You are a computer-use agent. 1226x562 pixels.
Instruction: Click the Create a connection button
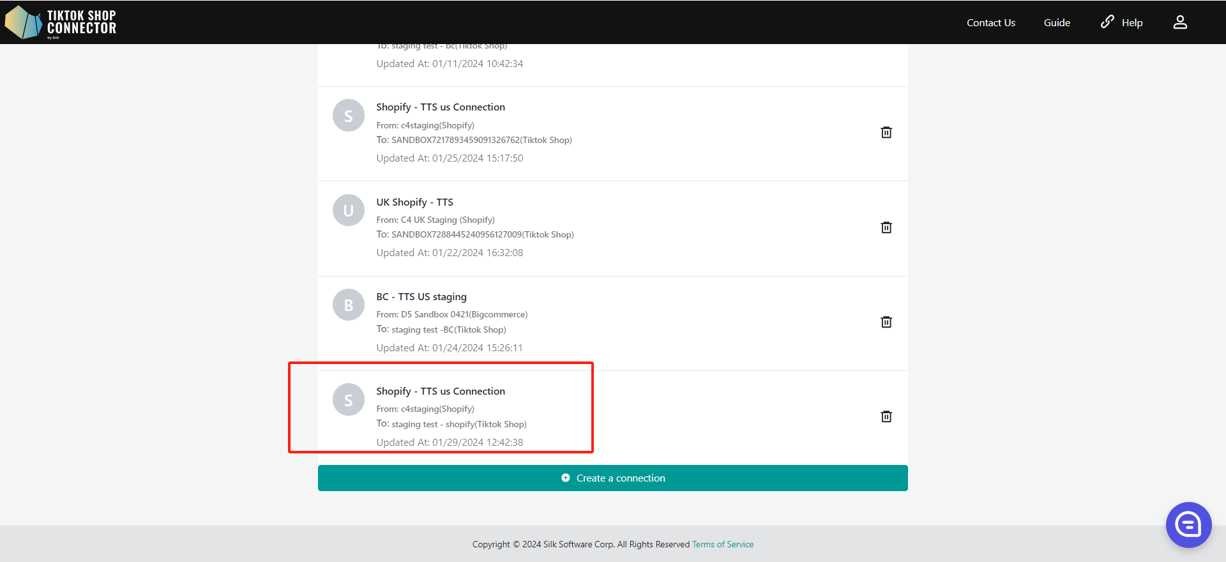click(x=612, y=478)
